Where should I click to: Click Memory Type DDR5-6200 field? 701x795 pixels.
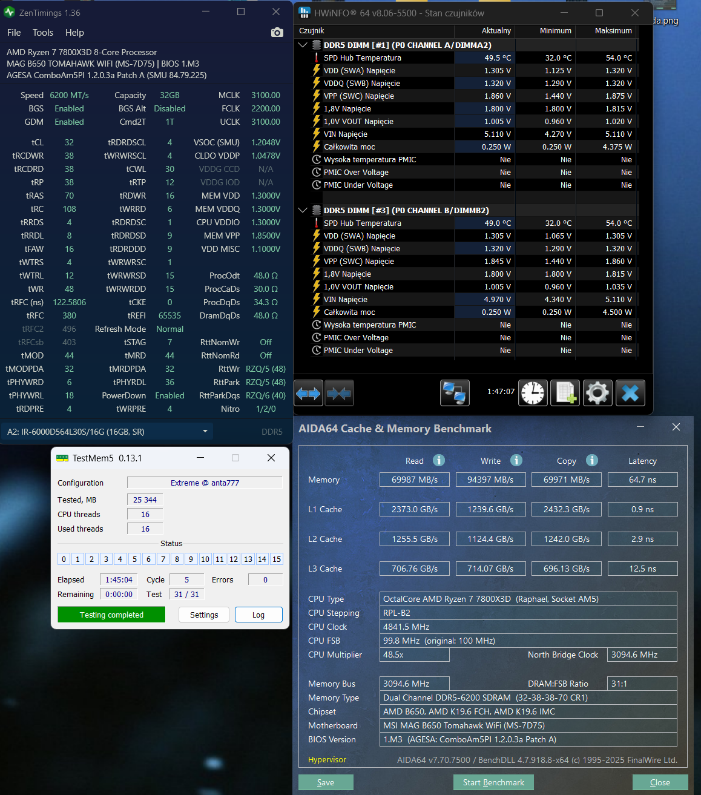pyautogui.click(x=528, y=698)
